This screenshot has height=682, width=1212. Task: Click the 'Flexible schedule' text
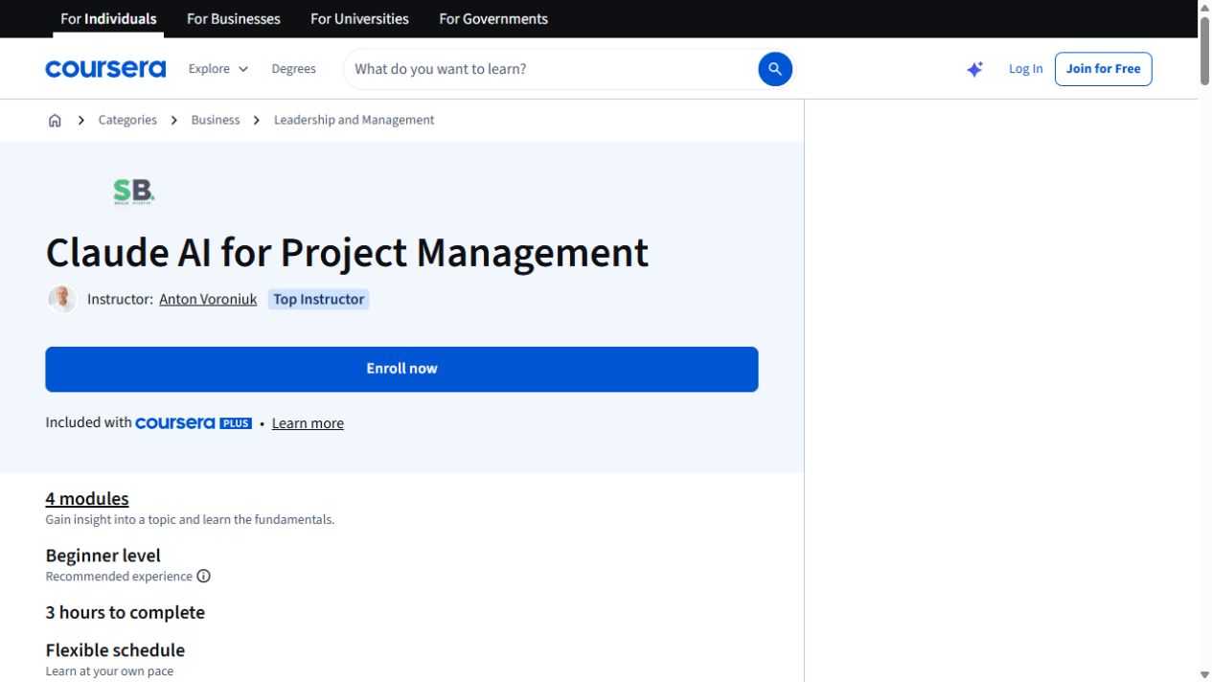pos(115,649)
